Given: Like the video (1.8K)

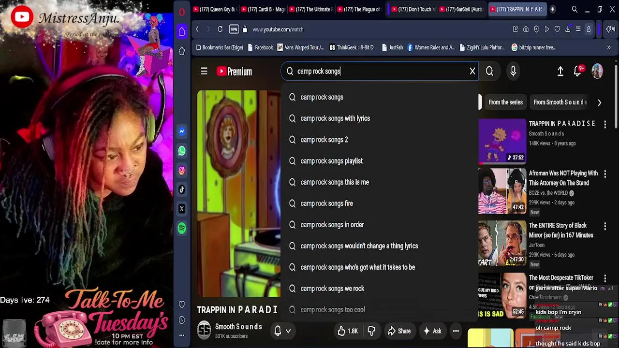Looking at the screenshot, I should [347, 331].
